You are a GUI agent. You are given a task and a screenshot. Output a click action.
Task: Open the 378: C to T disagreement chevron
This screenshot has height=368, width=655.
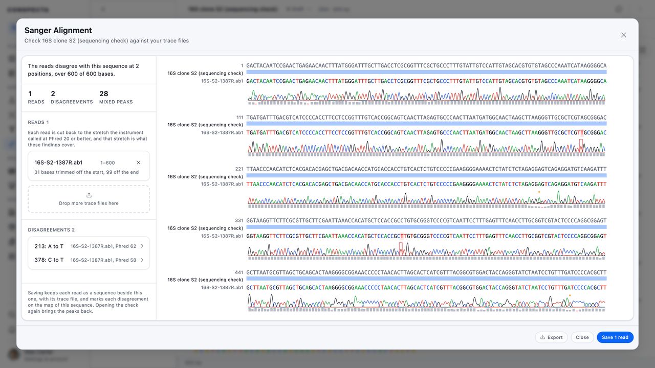pos(142,260)
